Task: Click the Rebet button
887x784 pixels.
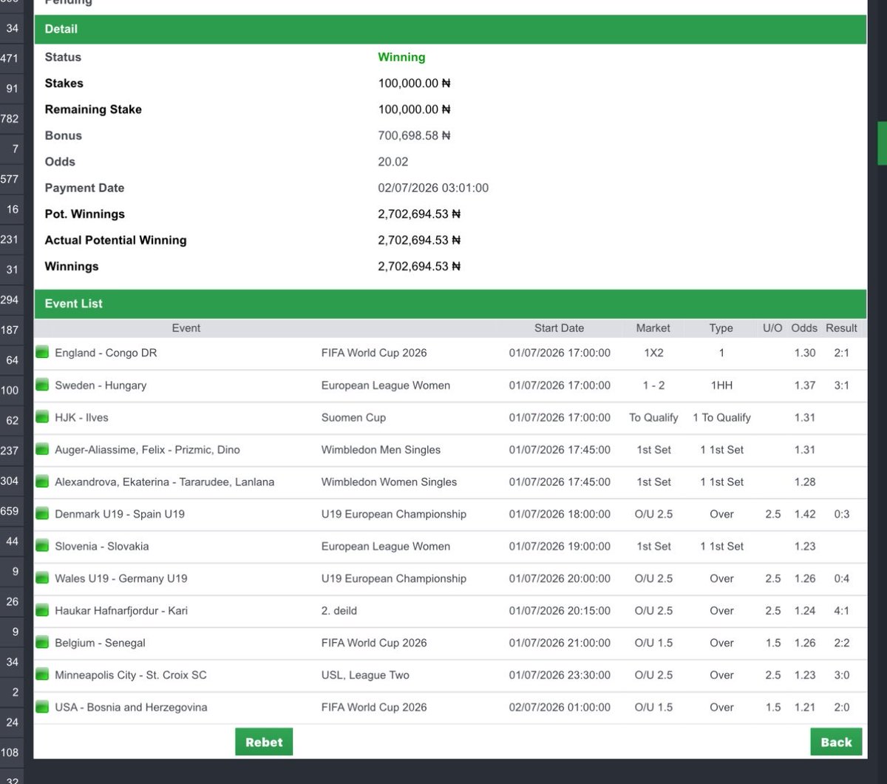Action: (264, 742)
